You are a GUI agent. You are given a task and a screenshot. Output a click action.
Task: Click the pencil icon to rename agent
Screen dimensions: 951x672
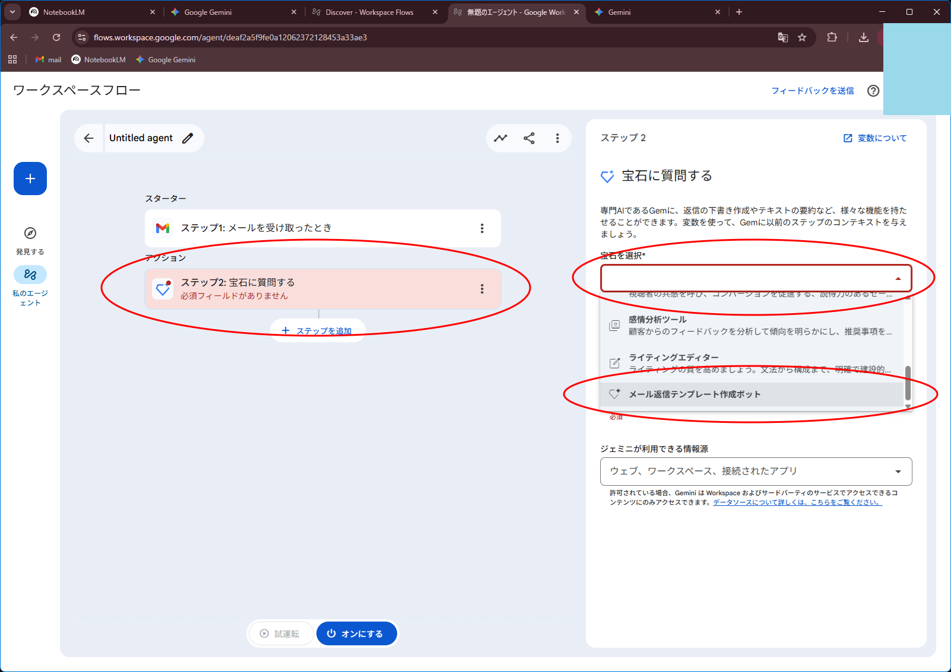coord(188,138)
